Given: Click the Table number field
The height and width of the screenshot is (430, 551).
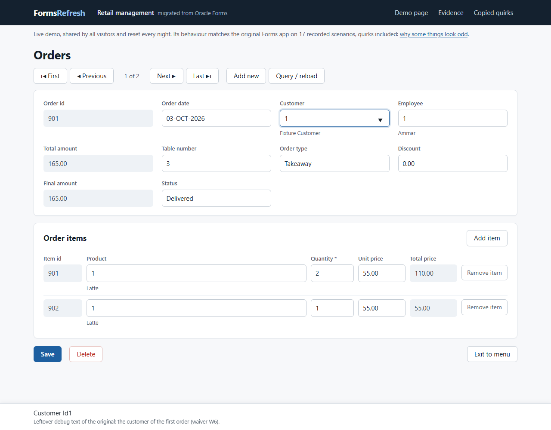Looking at the screenshot, I should coord(217,163).
